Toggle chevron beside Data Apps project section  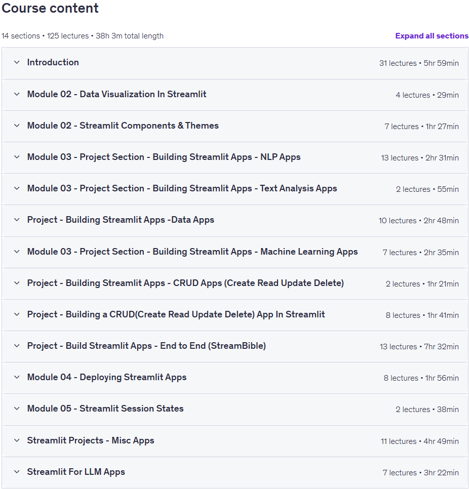17,220
